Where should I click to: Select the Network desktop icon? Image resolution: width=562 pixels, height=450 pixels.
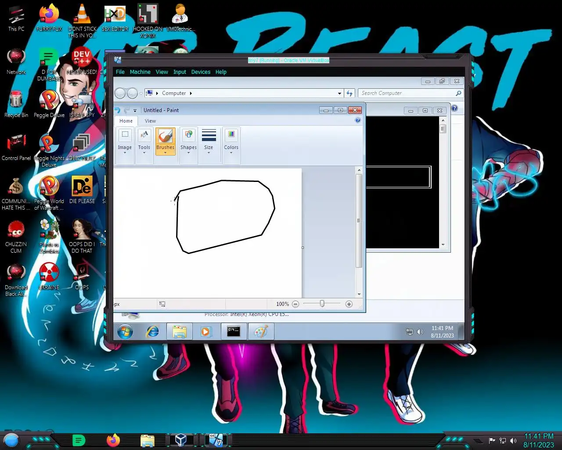pos(16,61)
